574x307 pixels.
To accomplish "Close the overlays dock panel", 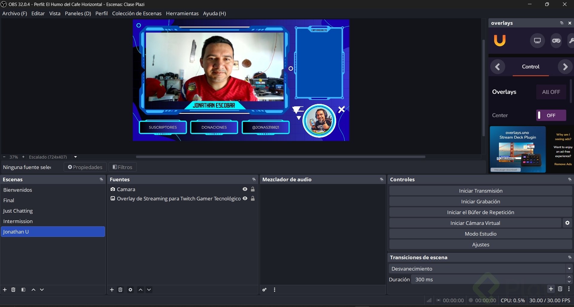I will [570, 23].
